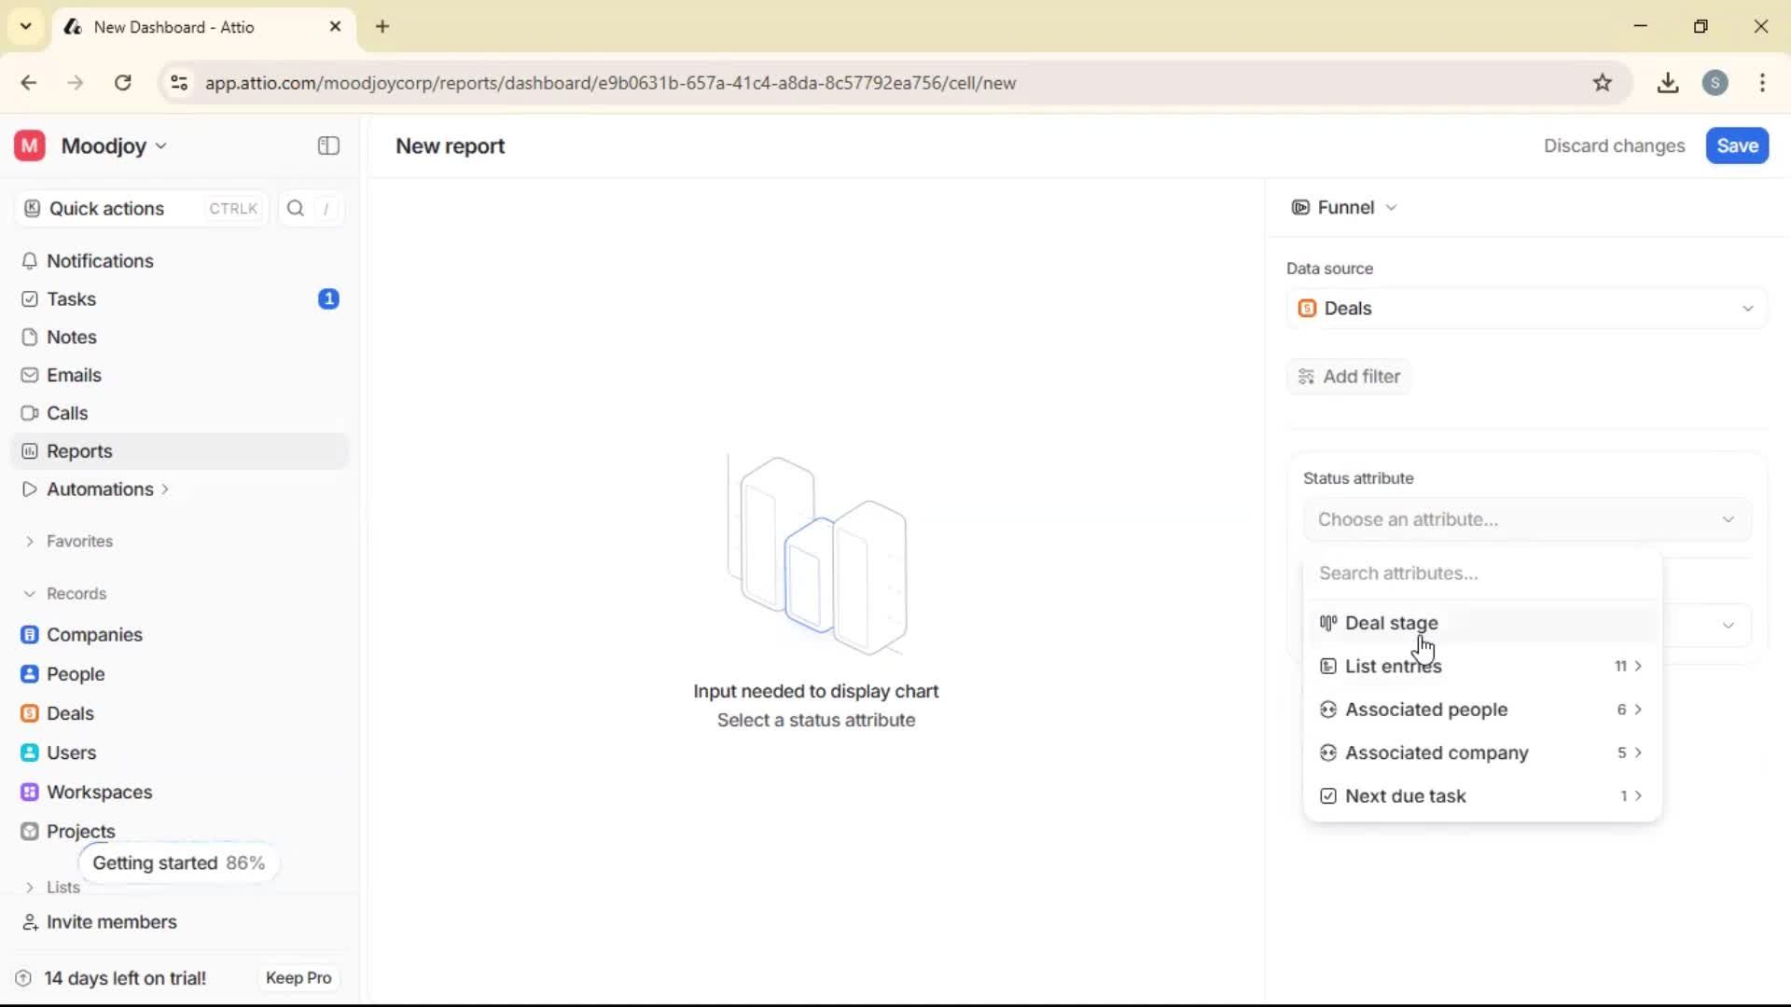Open the Deals data source dropdown
This screenshot has height=1007, width=1791.
tap(1526, 308)
